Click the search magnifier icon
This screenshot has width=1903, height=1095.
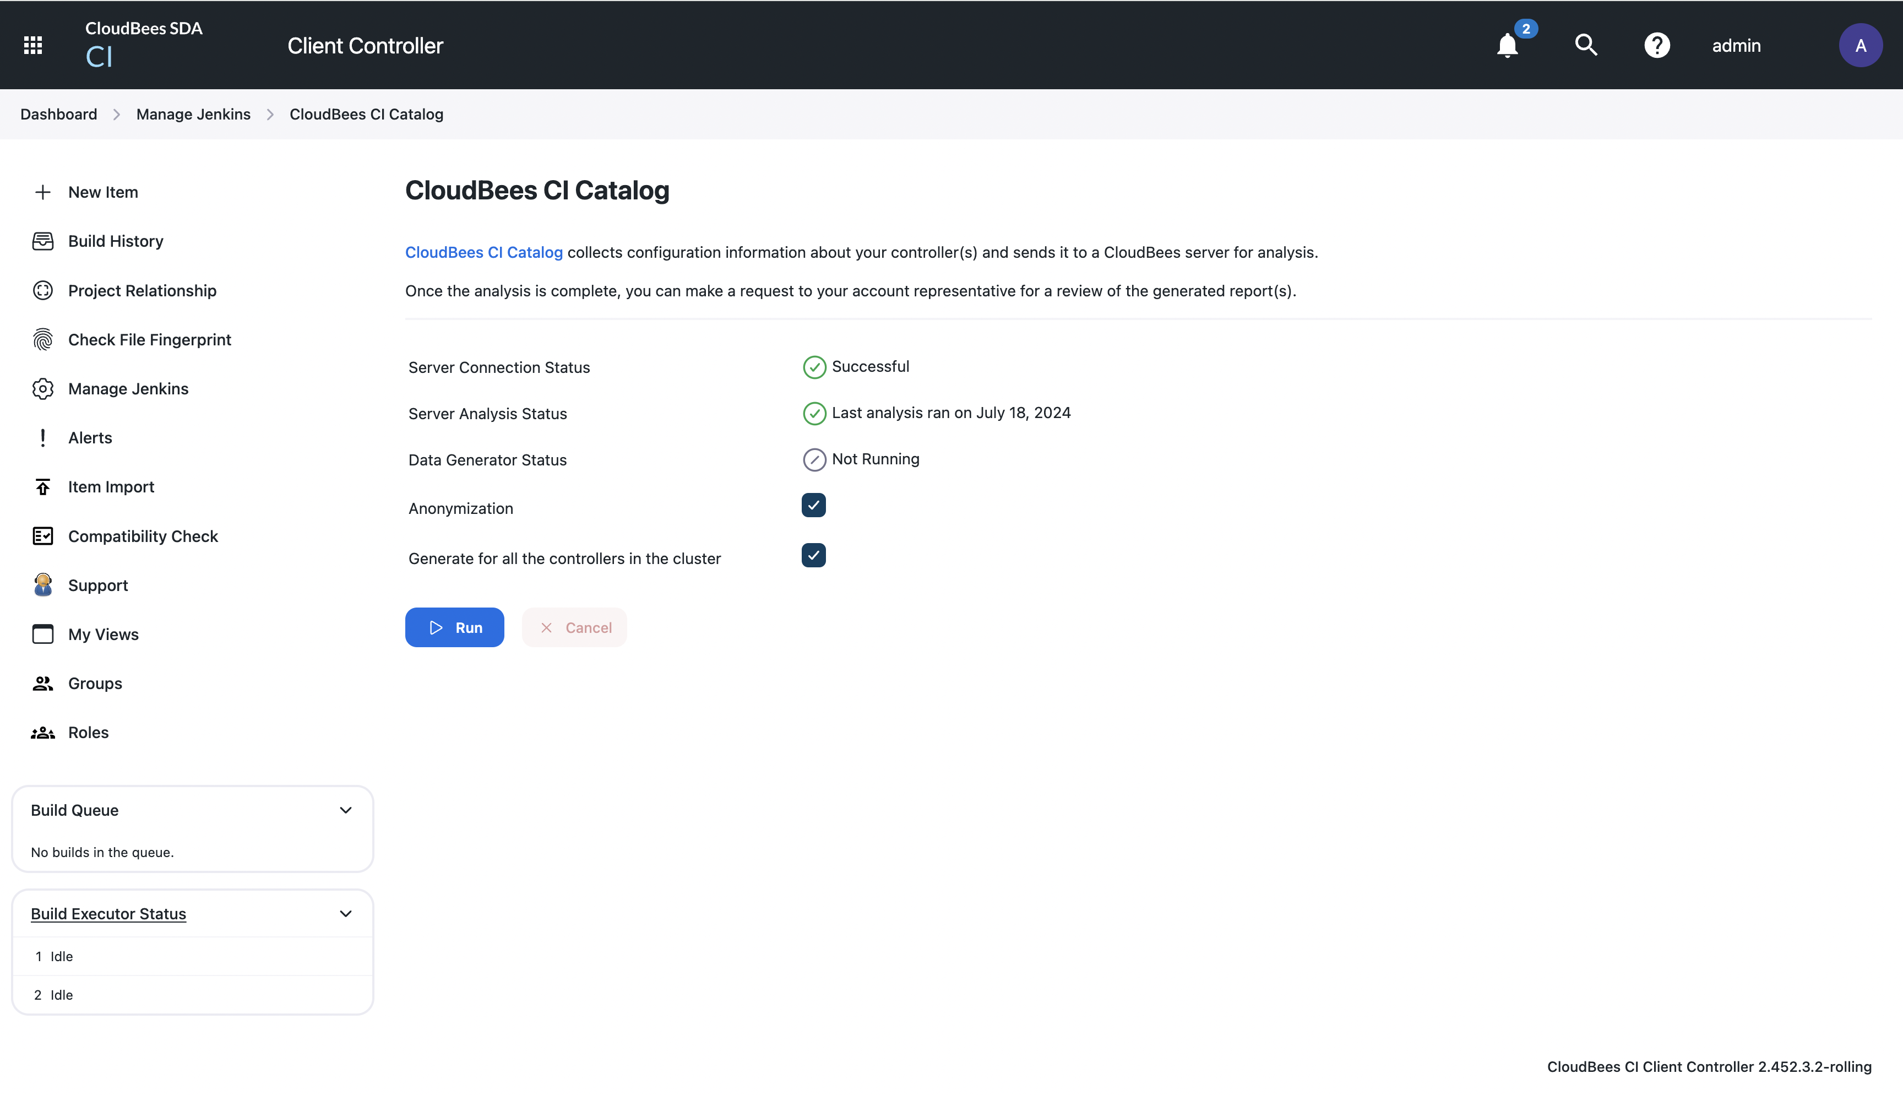(1586, 45)
